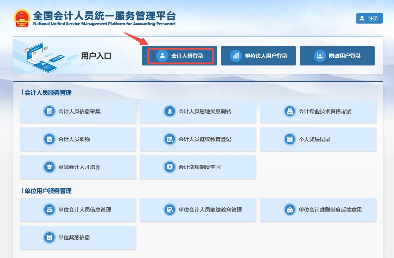Click the 单位会计准则制度反馈意见 icon

pos(290,209)
